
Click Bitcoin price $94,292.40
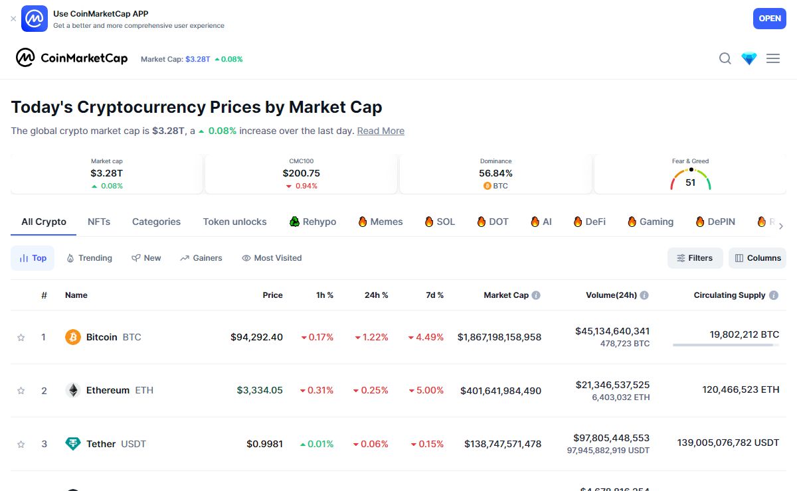pyautogui.click(x=256, y=337)
